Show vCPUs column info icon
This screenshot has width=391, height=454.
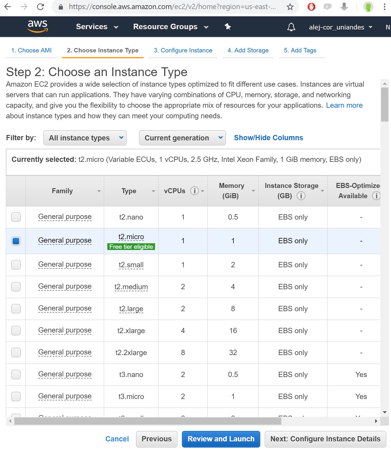tap(194, 191)
